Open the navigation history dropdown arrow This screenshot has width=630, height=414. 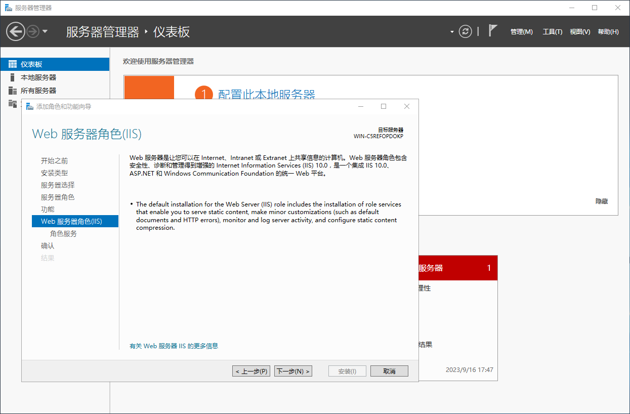point(45,31)
